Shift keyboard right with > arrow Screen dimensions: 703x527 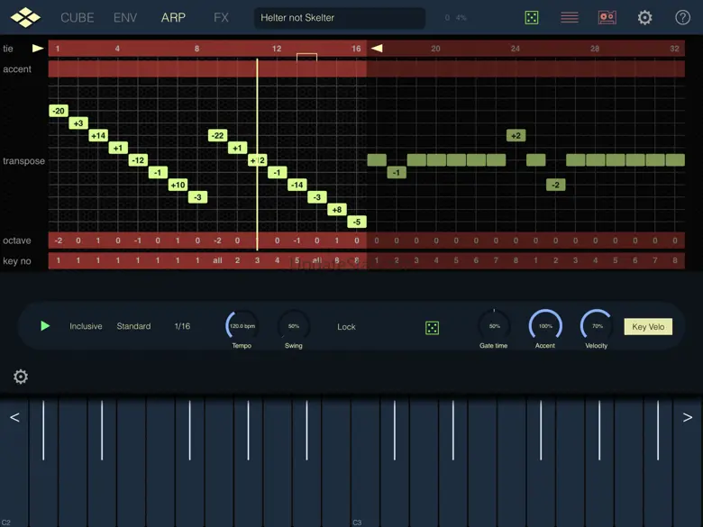coord(688,417)
